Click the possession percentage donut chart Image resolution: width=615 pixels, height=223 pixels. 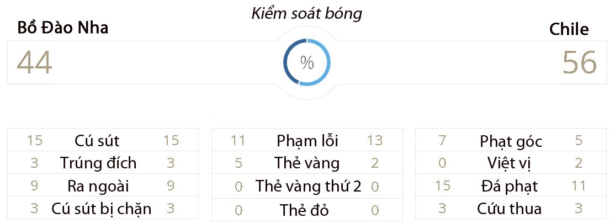307,62
